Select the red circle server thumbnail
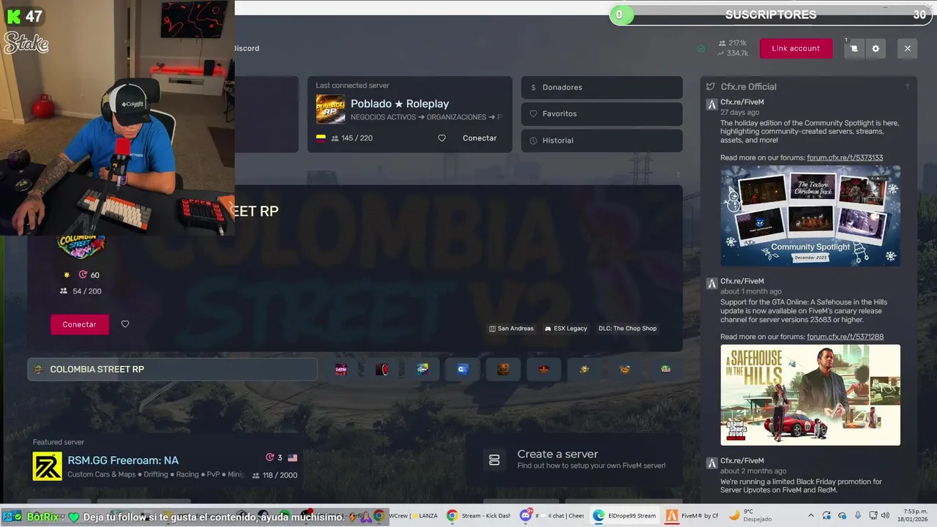Screen dimensions: 937x527 [381, 370]
